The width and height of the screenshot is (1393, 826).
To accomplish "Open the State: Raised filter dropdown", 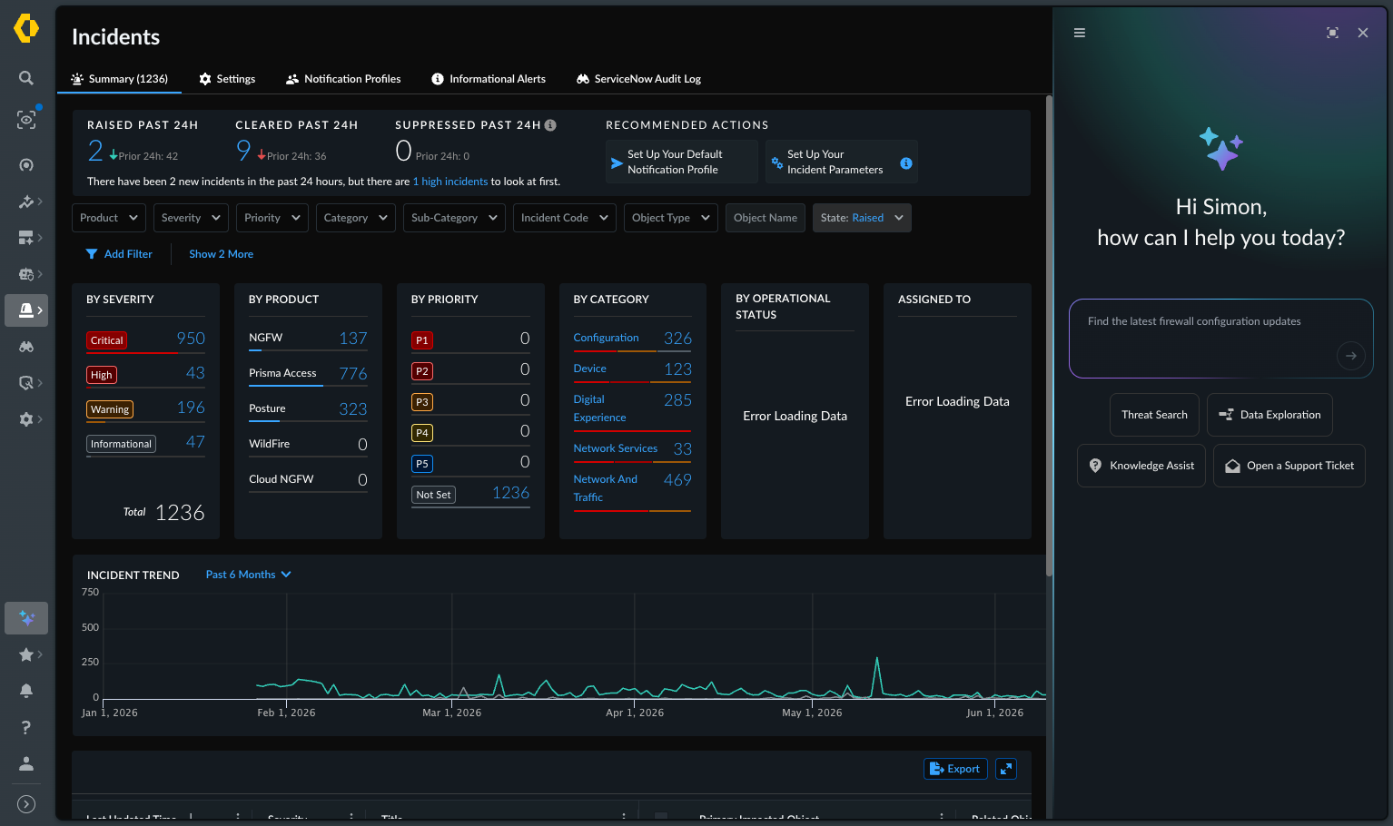I will (862, 218).
